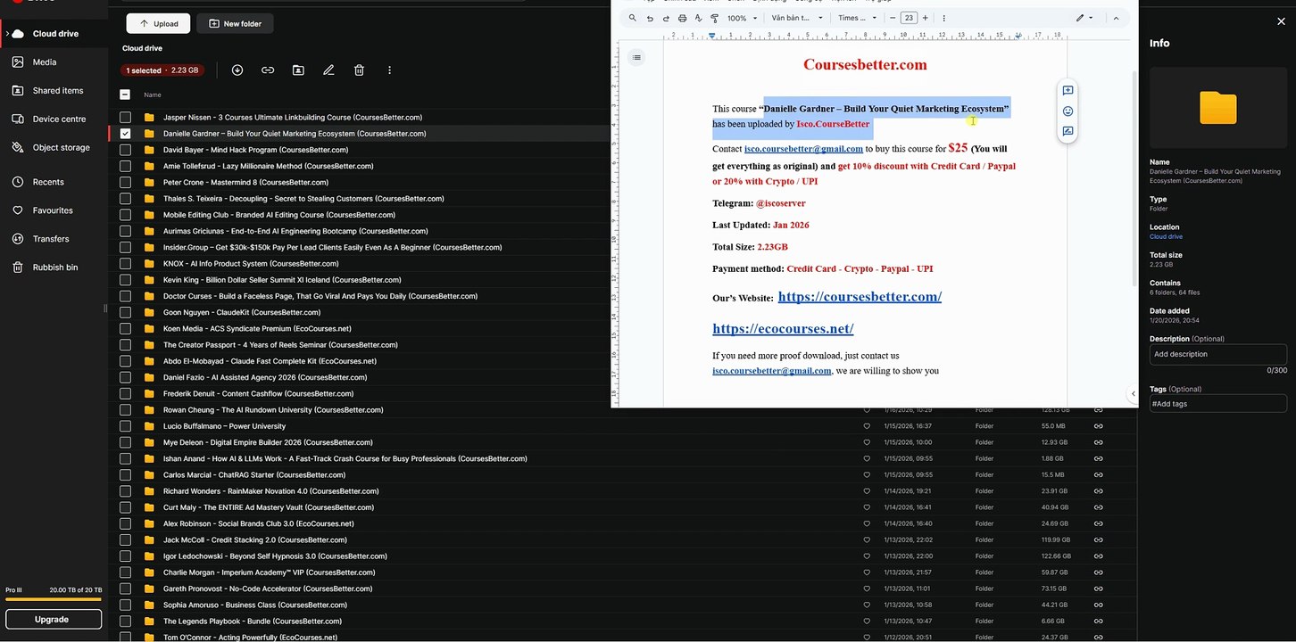Collapse Docs side panel arrow
The height and width of the screenshot is (642, 1296).
1133,393
